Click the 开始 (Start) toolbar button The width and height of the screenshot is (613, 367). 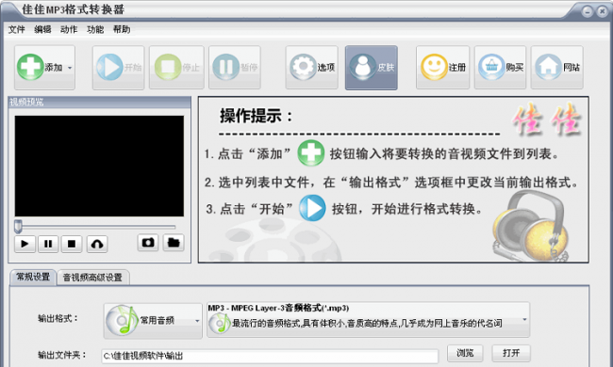pyautogui.click(x=119, y=68)
